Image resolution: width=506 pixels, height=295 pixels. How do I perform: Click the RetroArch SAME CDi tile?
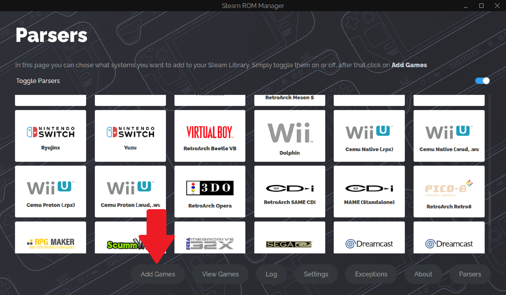[289, 191]
